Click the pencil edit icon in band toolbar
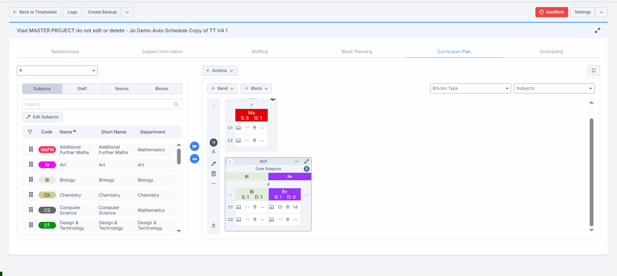This screenshot has height=276, width=617. pos(213,164)
